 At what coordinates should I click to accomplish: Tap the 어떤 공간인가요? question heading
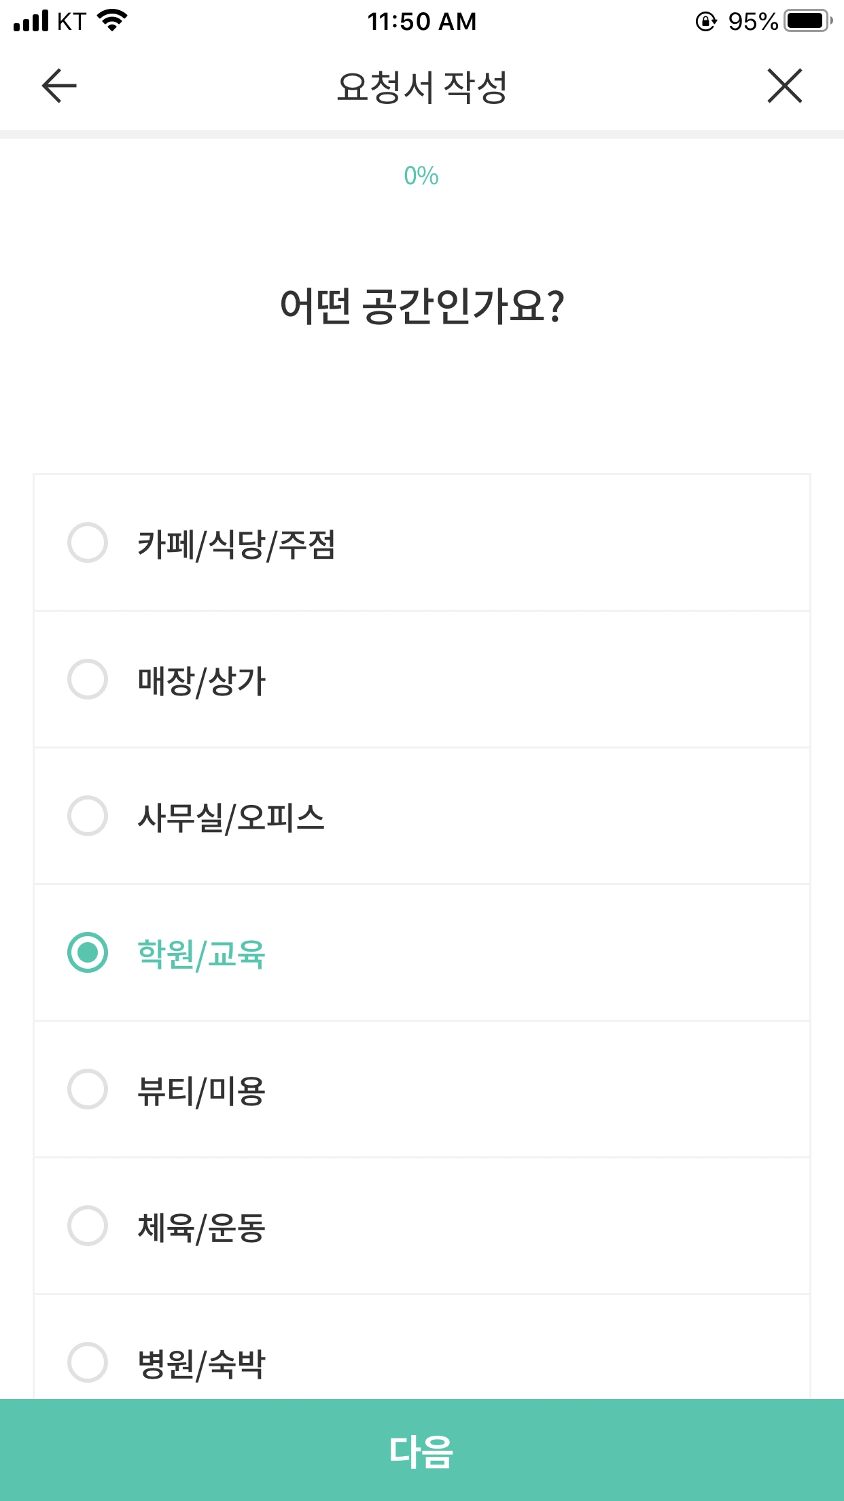click(422, 306)
